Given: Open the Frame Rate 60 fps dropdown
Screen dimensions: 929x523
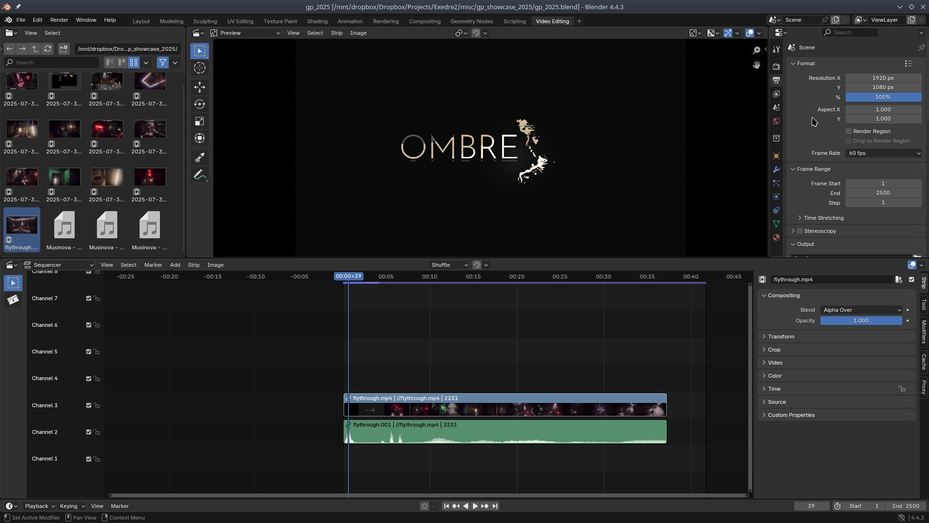Looking at the screenshot, I should (x=883, y=153).
